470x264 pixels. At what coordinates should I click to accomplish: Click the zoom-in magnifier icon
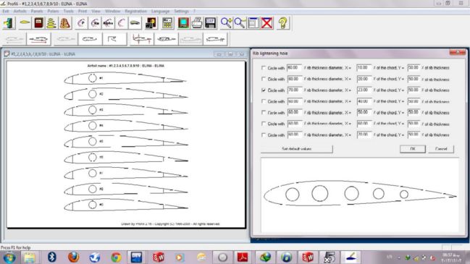click(x=226, y=23)
